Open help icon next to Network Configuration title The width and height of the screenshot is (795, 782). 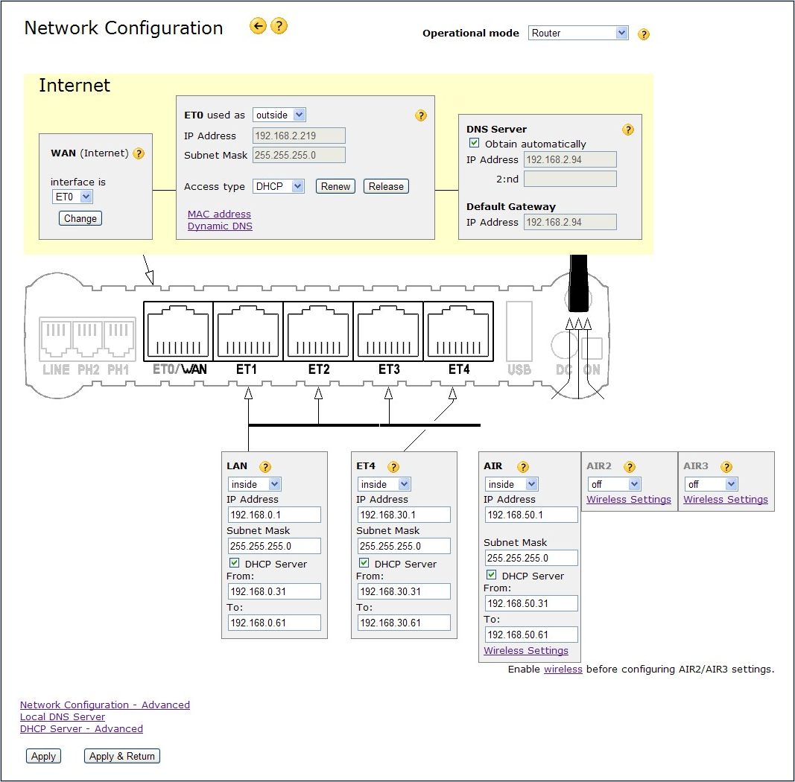(x=279, y=27)
